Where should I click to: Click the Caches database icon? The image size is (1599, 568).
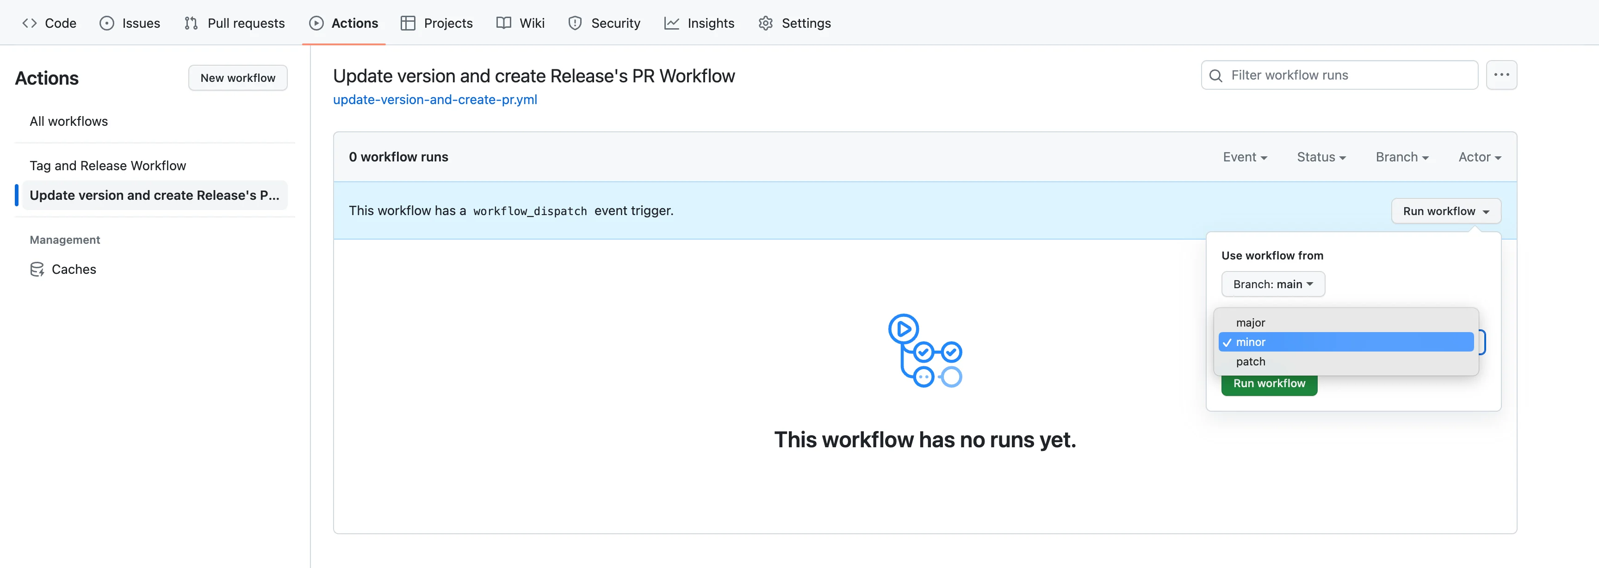(x=37, y=269)
